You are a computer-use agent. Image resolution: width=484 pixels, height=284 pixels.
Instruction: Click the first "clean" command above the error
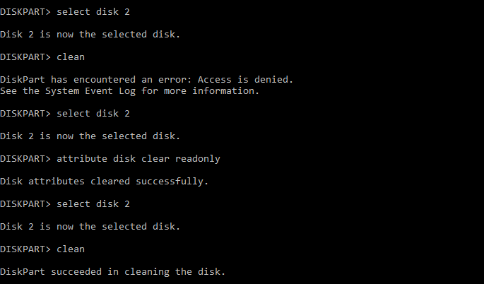tap(69, 57)
